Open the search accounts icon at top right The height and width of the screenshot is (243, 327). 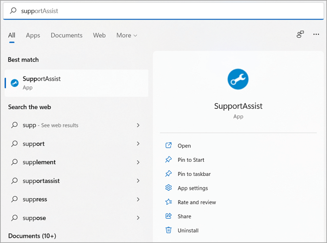300,35
